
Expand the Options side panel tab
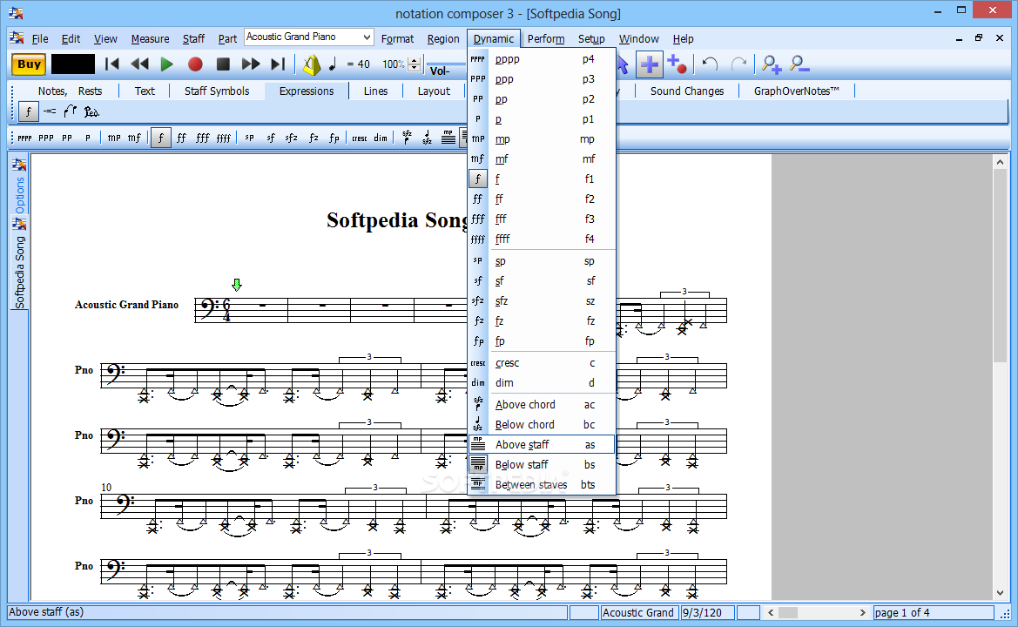(19, 193)
